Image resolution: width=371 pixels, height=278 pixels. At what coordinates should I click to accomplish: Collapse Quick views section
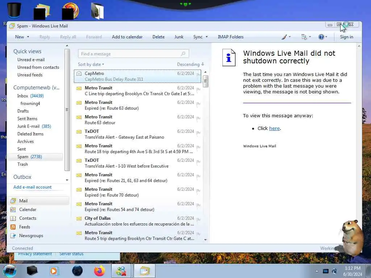pyautogui.click(x=27, y=51)
